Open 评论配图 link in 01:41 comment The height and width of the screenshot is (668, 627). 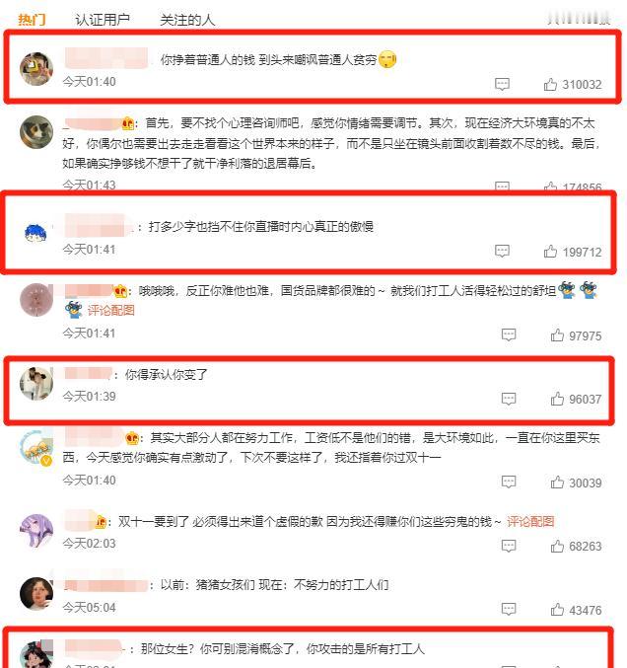(x=110, y=310)
